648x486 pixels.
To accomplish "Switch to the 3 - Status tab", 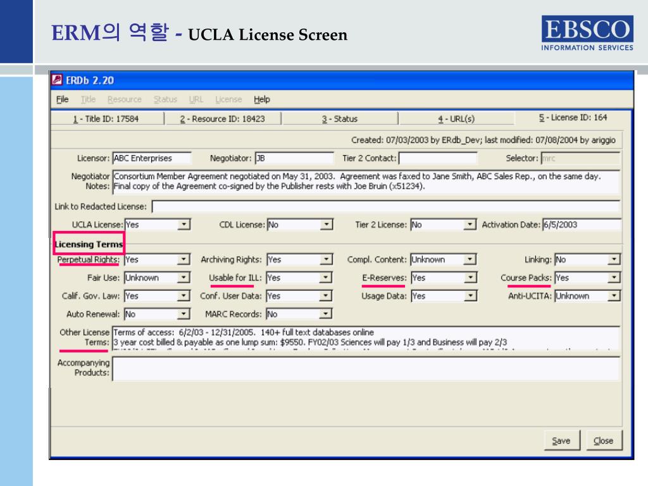I will [340, 118].
